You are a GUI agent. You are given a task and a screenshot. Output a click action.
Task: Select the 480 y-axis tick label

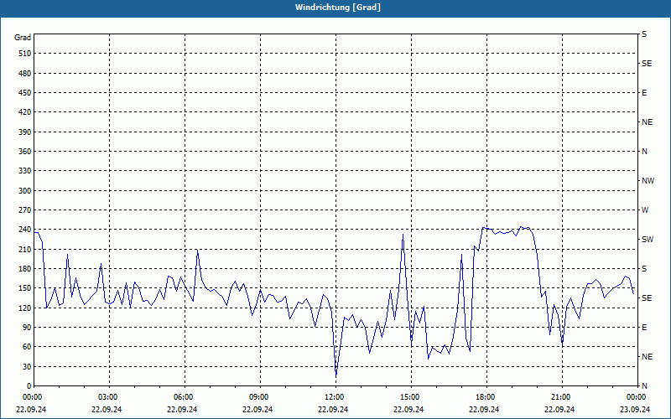click(x=25, y=74)
